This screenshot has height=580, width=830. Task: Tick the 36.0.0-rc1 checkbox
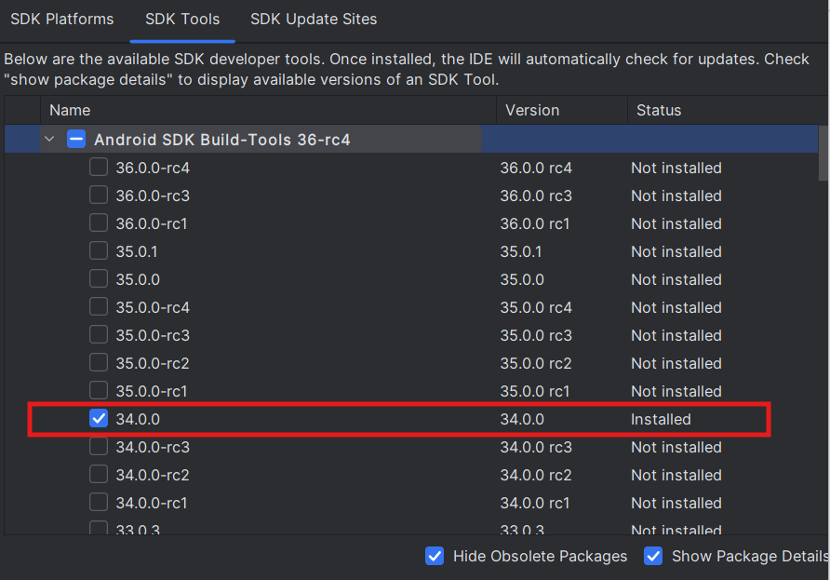(x=99, y=223)
